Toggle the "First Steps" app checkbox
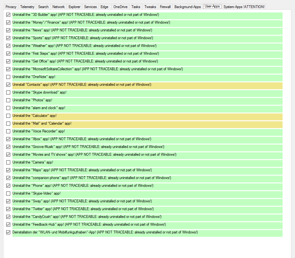Screen dimensions: 295x258 8,54
